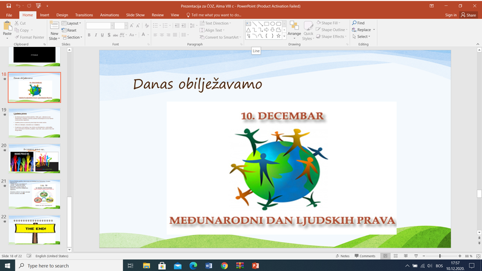Expand the Layout dropdown
482x271 pixels.
click(74, 23)
